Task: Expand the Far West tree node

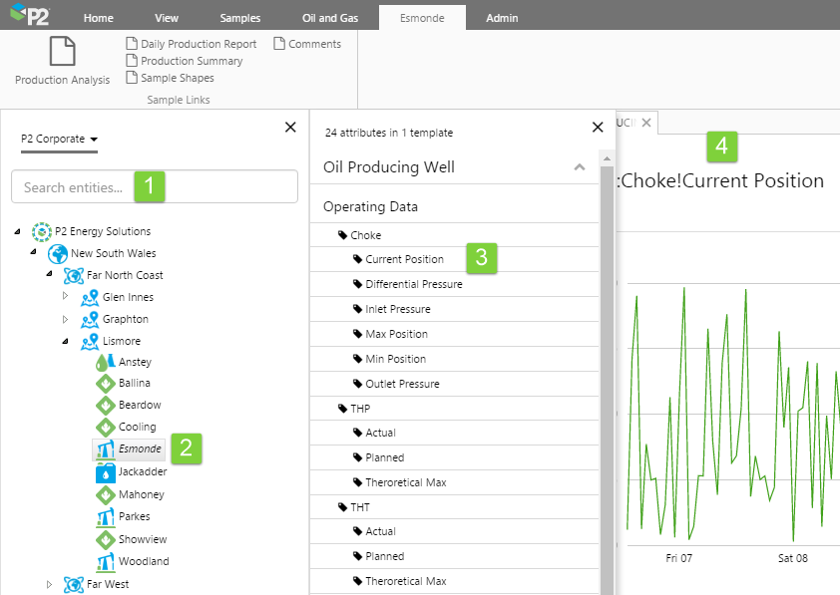Action: click(x=49, y=584)
